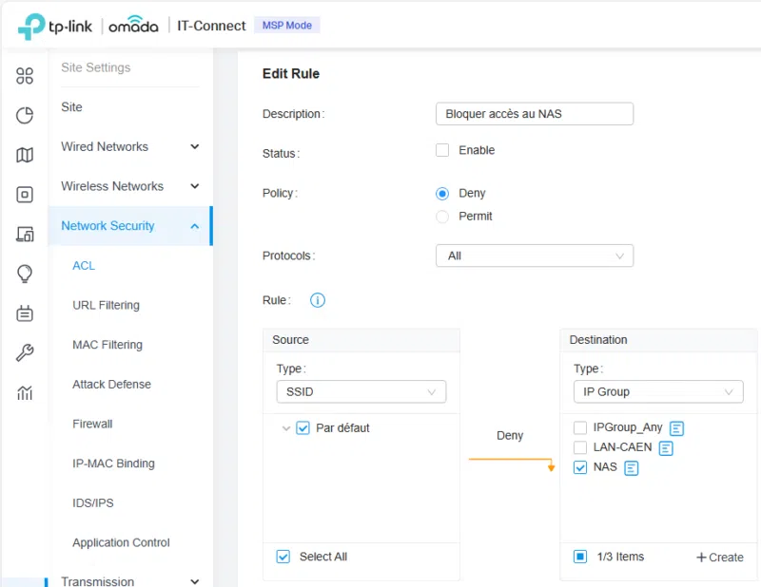Image resolution: width=761 pixels, height=587 pixels.
Task: Collapse the Par défaut tree node
Action: 286,428
